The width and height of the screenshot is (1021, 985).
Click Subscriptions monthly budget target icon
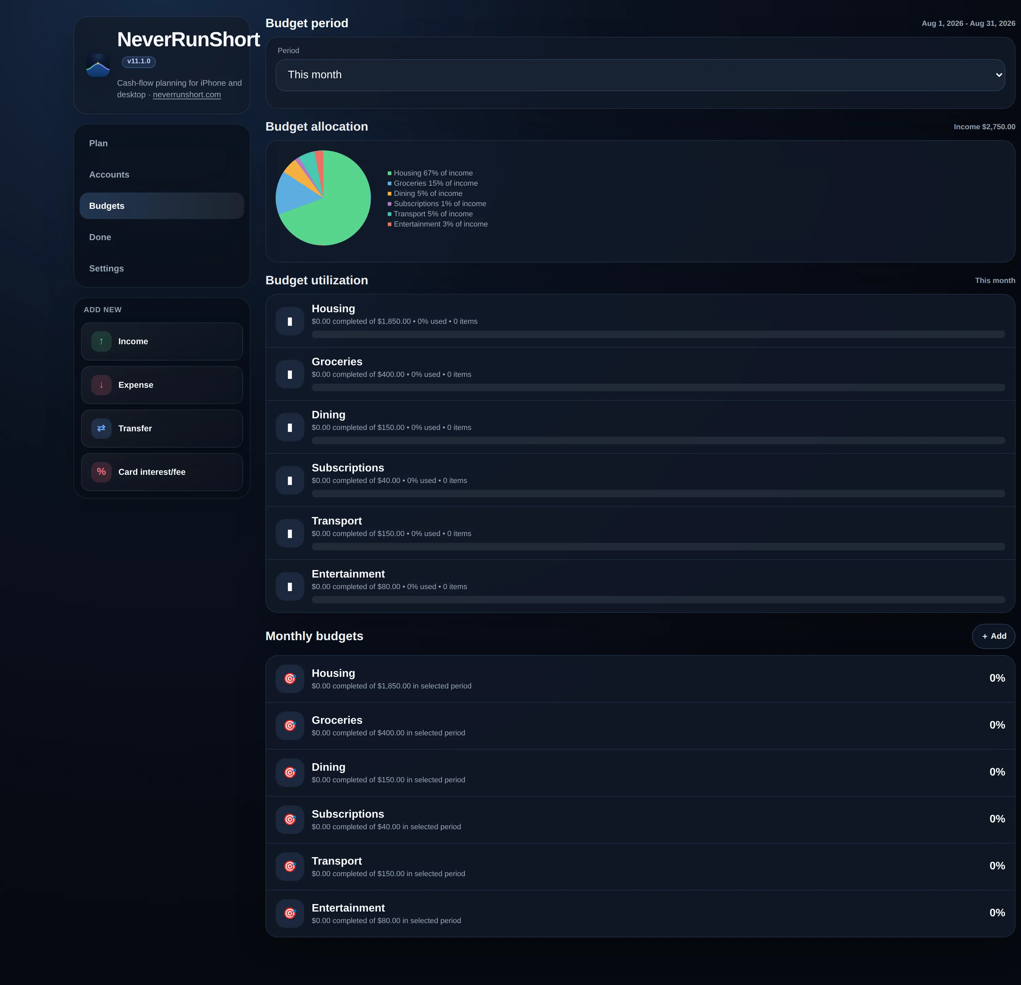point(290,819)
